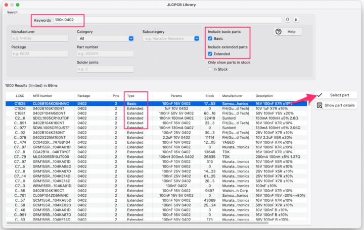Click the Keywords search field
Image resolution: width=364 pixels, height=230 pixels.
point(167,20)
